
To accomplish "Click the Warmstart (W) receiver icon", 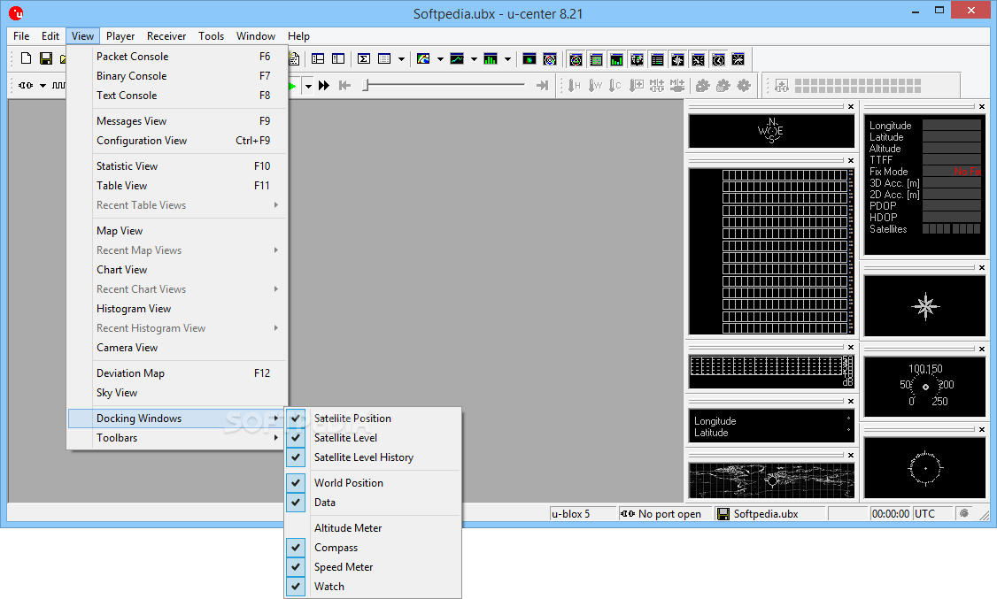I will click(595, 85).
